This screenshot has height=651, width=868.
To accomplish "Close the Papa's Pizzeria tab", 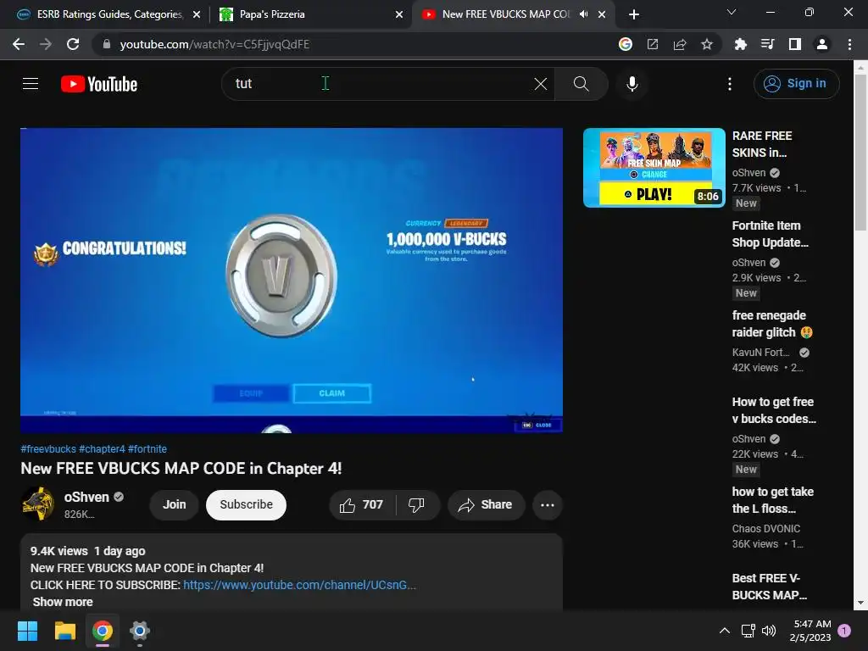I will (x=398, y=14).
